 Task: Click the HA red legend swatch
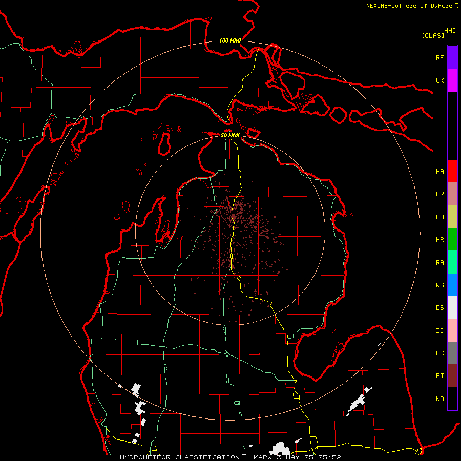452,171
